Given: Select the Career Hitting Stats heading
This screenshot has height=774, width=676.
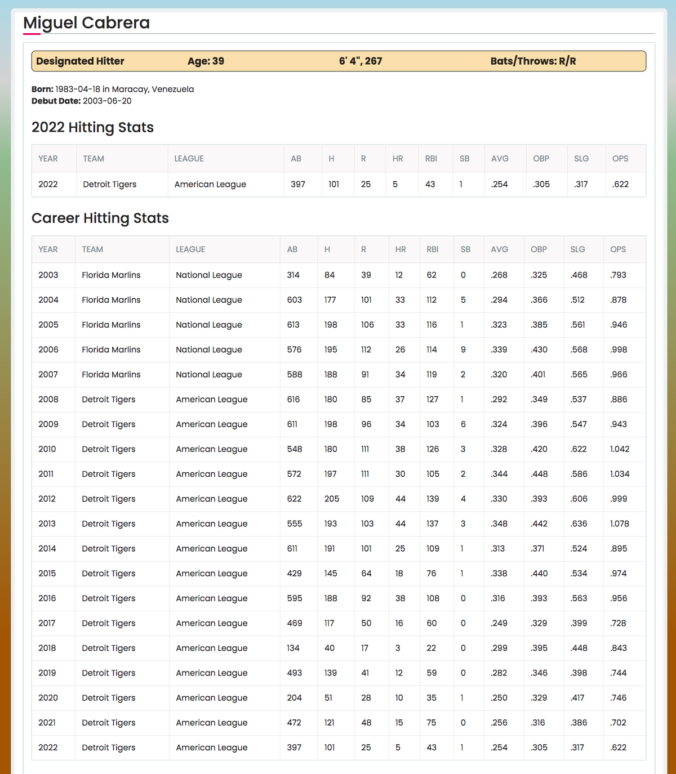Looking at the screenshot, I should pyautogui.click(x=100, y=218).
